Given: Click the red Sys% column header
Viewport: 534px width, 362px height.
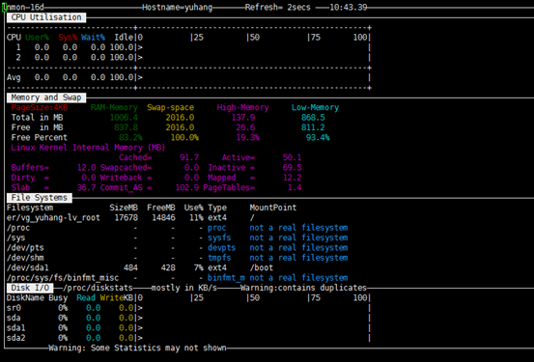Looking at the screenshot, I should [x=68, y=38].
